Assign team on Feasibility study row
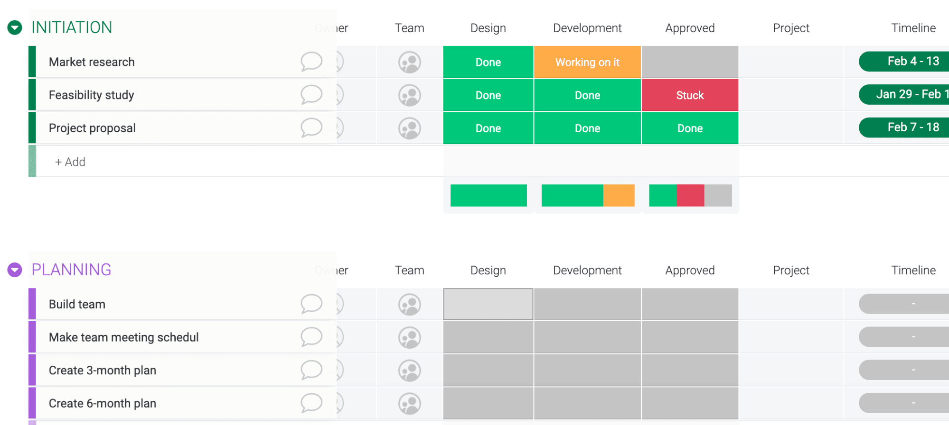 tap(410, 95)
